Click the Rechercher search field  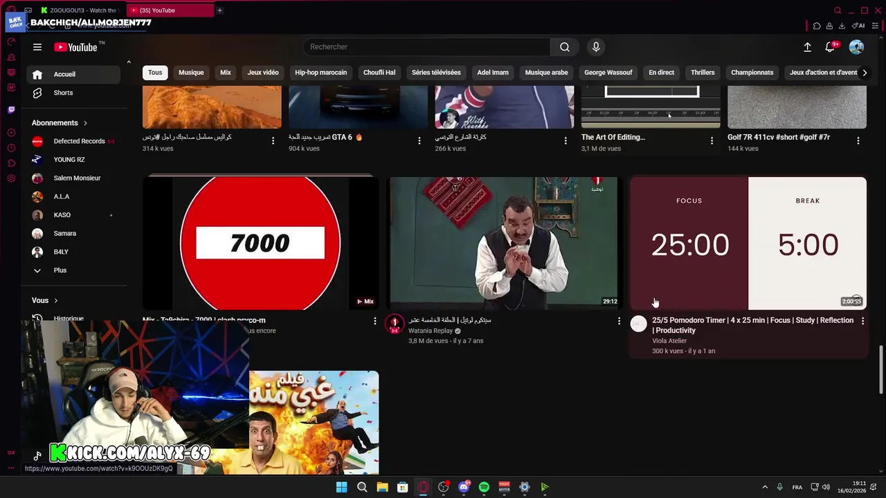click(x=426, y=47)
